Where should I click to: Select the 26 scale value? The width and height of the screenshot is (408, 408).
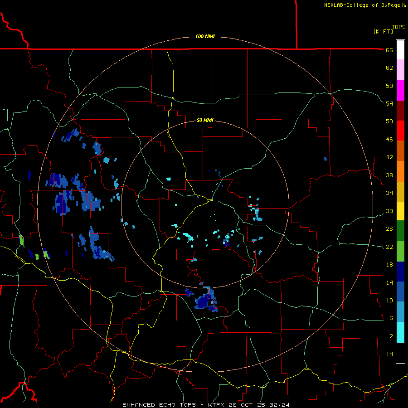[389, 229]
